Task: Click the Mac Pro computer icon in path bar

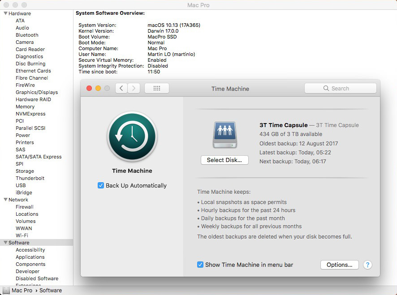Action: click(6, 291)
